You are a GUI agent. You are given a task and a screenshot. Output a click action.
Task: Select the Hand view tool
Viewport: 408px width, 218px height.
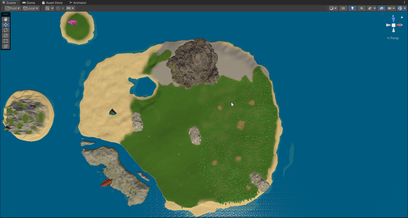pos(6,19)
